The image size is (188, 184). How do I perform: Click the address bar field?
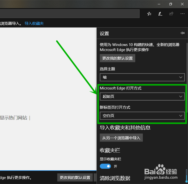click(x=70, y=14)
